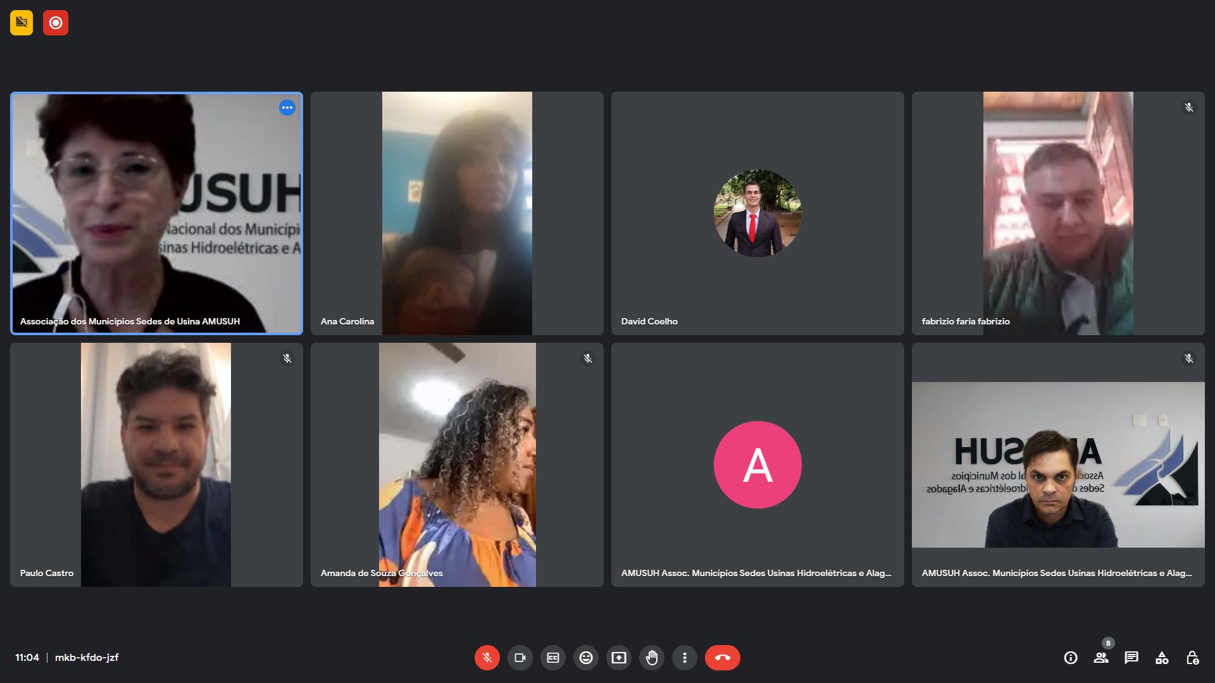Click the muted mic icon on Amanda's tile
The width and height of the screenshot is (1215, 683).
(x=588, y=359)
